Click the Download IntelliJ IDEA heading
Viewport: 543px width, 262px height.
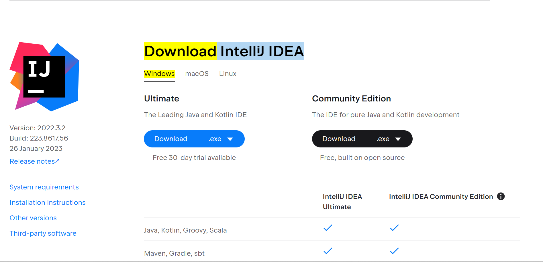pyautogui.click(x=224, y=51)
